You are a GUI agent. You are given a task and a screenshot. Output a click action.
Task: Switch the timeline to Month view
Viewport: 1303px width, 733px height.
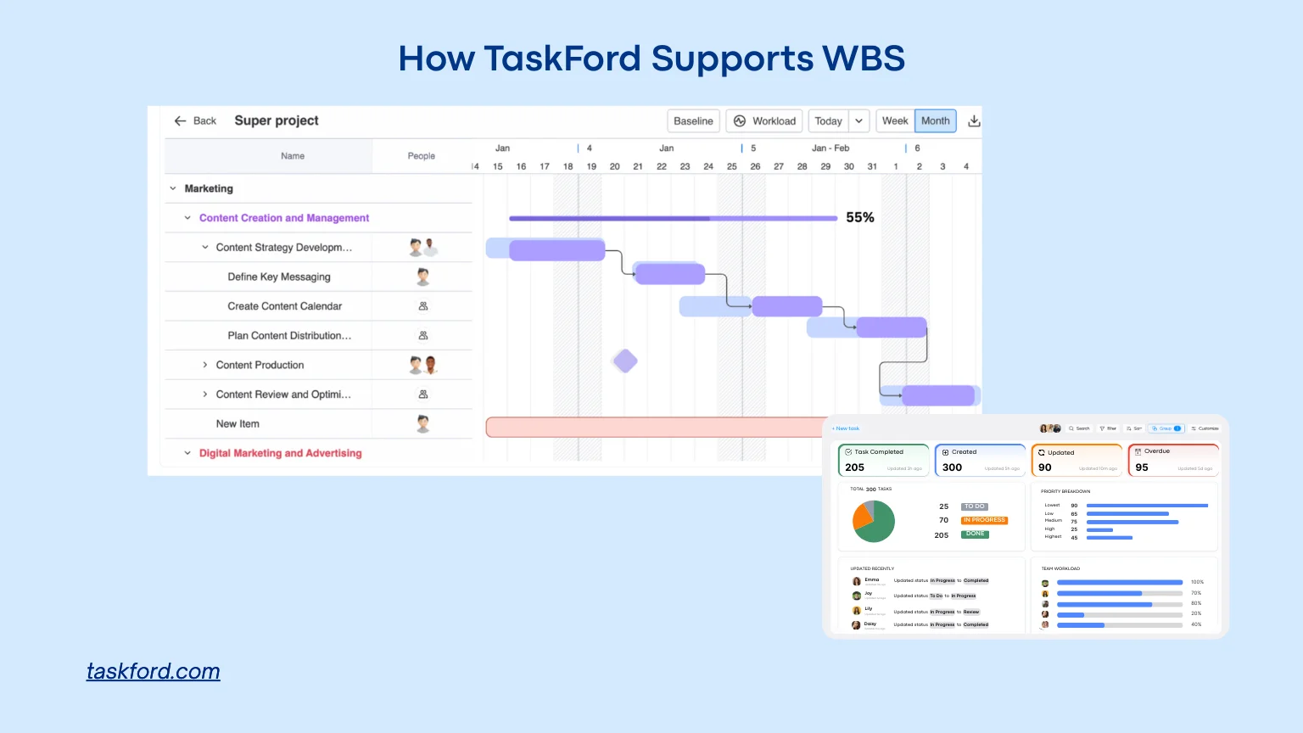pyautogui.click(x=935, y=121)
